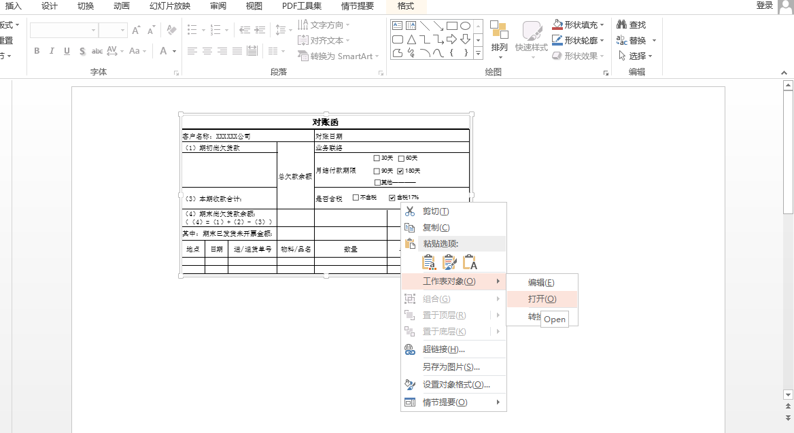Click the Cut scissors icon in context menu
This screenshot has height=433, width=794.
[410, 211]
